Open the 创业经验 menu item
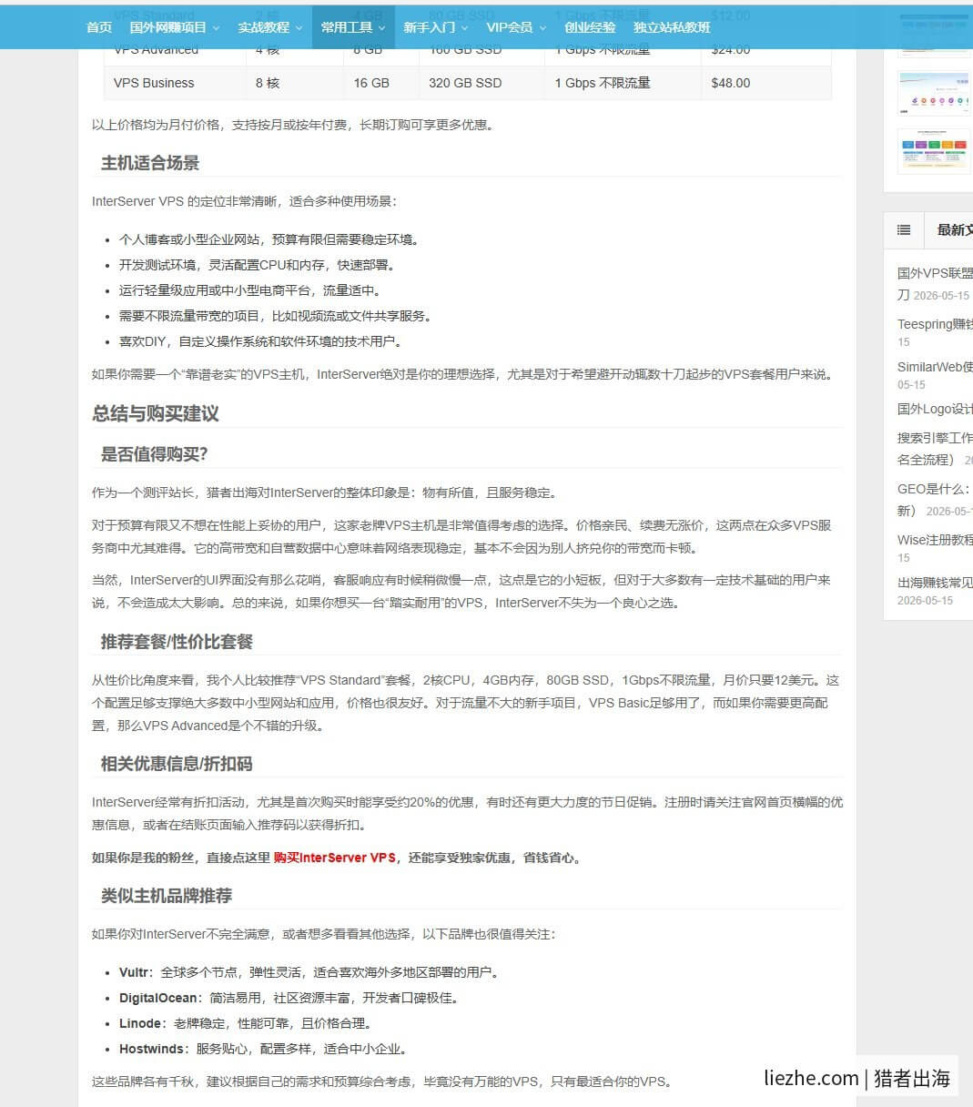 [x=590, y=27]
